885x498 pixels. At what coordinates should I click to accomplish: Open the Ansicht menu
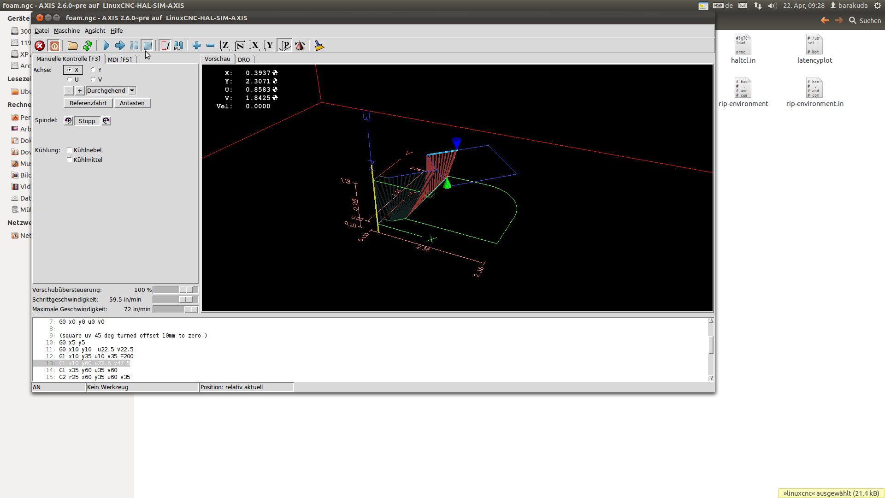click(95, 31)
